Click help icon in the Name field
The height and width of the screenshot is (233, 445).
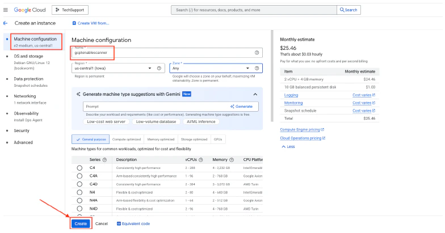point(257,52)
